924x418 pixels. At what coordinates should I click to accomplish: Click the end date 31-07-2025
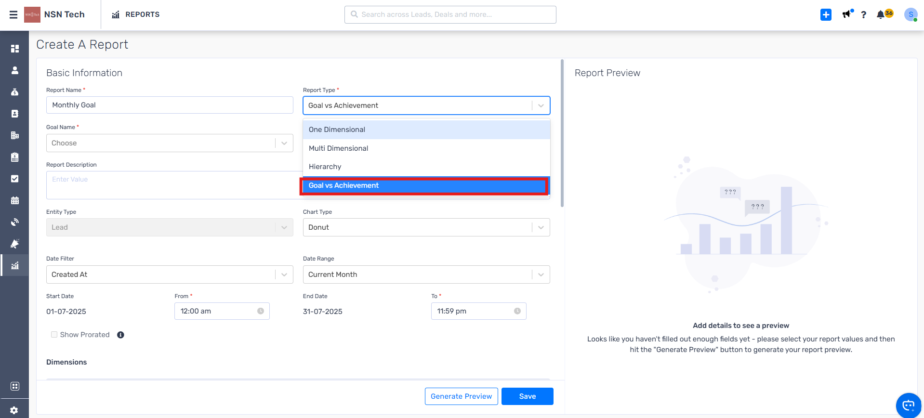click(x=323, y=312)
